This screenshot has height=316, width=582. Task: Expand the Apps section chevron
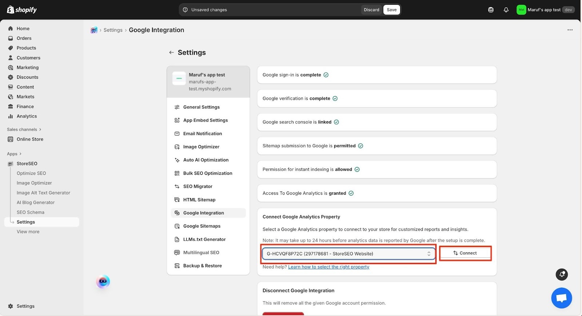point(20,154)
